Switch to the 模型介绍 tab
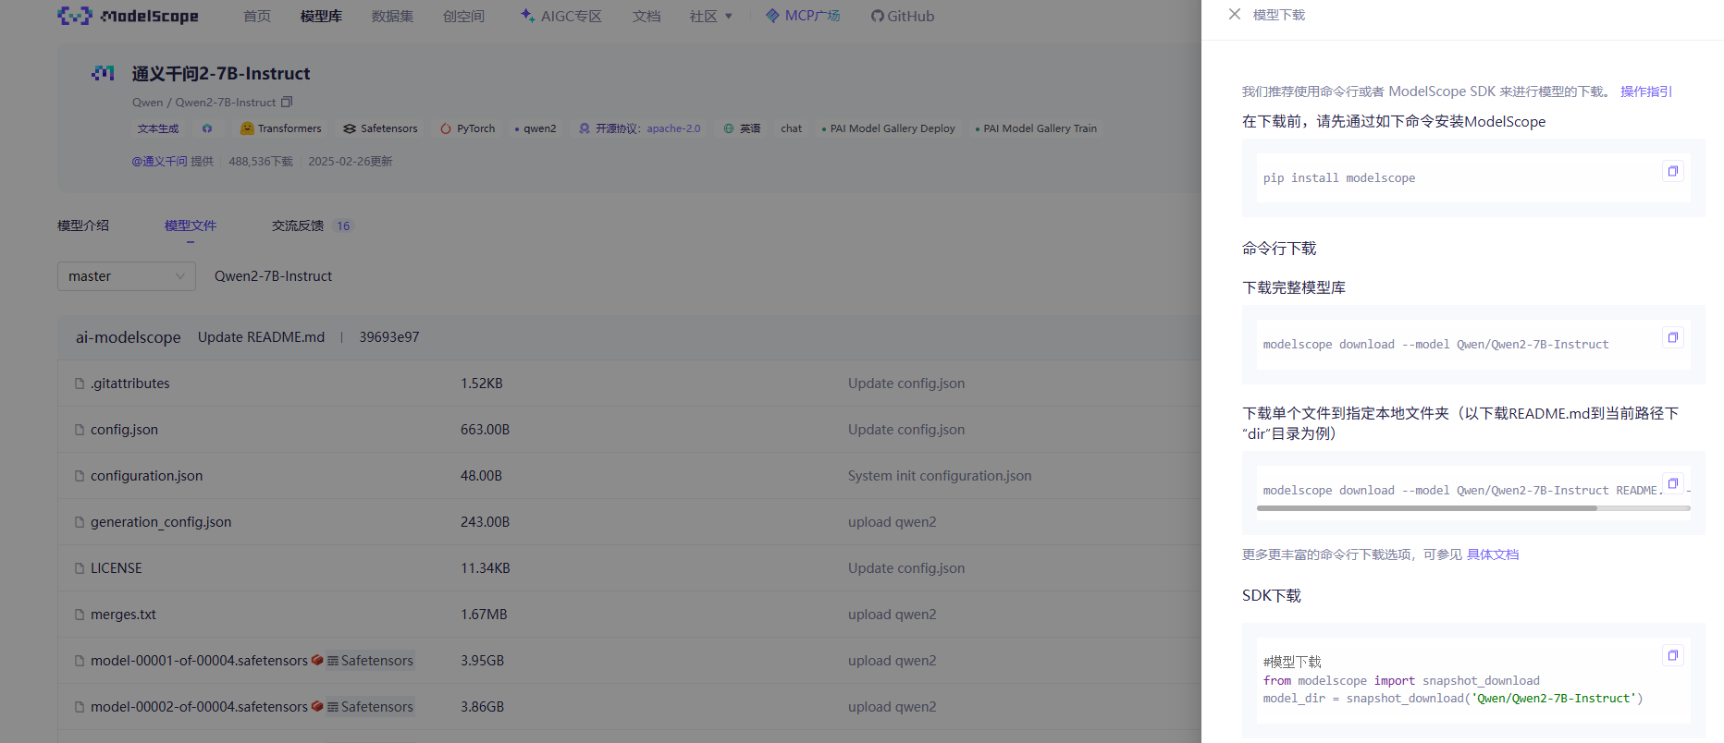This screenshot has width=1724, height=743. (83, 225)
